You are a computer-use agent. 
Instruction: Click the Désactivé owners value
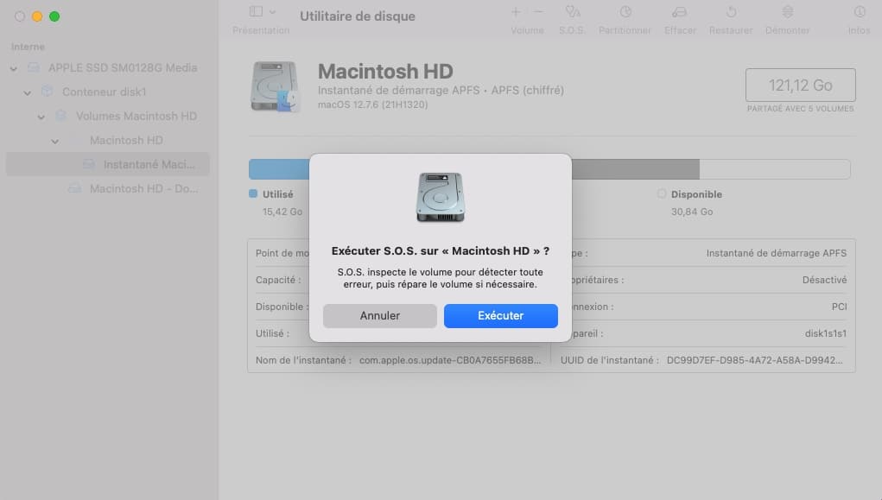pos(825,280)
